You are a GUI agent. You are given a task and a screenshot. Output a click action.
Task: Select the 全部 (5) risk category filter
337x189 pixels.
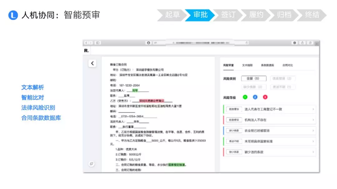[254, 79]
